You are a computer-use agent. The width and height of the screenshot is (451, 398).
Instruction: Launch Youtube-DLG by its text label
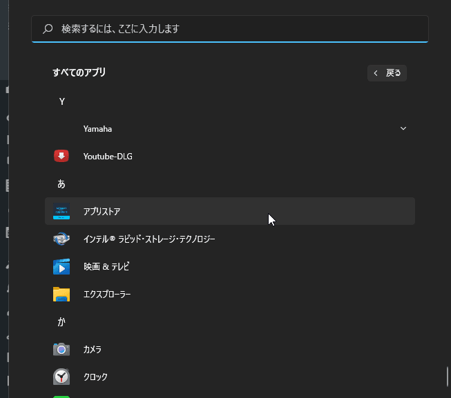[x=108, y=156]
